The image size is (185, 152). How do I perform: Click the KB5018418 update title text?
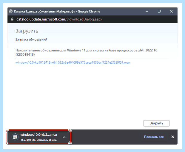[86, 52]
